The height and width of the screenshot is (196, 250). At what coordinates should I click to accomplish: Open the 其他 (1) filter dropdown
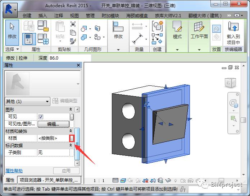pyautogui.click(x=27, y=101)
